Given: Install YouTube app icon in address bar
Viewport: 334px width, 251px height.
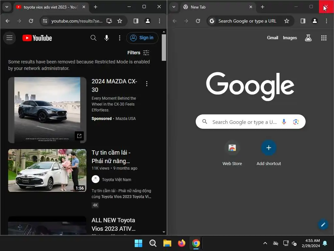Looking at the screenshot, I should 109,21.
